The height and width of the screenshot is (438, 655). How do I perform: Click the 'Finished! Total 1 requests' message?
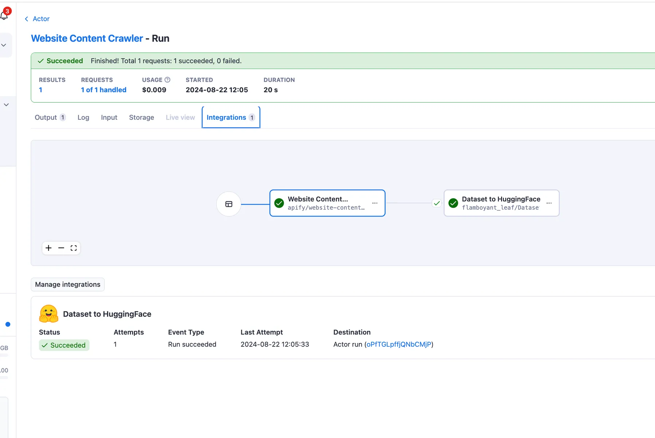pos(166,61)
